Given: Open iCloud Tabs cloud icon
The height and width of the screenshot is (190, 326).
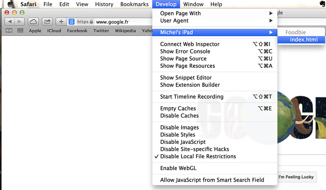Looking at the screenshot, I should coord(33,22).
